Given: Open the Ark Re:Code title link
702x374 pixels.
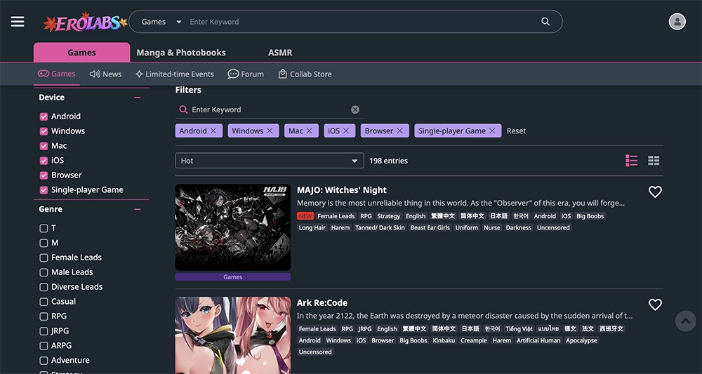Looking at the screenshot, I should tap(322, 303).
